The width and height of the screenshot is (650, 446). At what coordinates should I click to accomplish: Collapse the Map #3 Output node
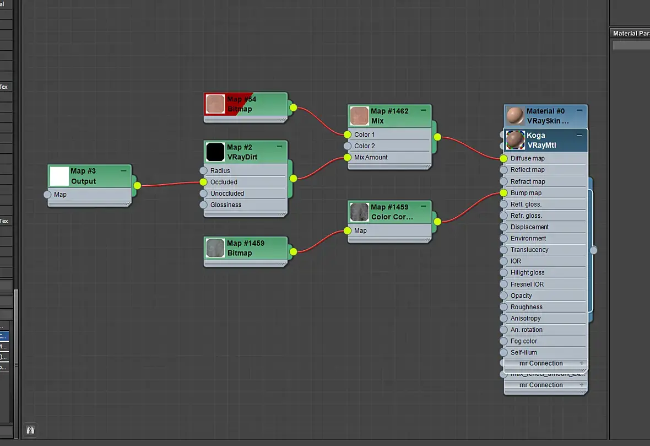point(123,170)
